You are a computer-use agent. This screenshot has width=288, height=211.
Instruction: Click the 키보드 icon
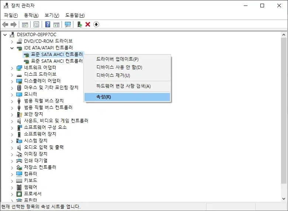pyautogui.click(x=19, y=180)
